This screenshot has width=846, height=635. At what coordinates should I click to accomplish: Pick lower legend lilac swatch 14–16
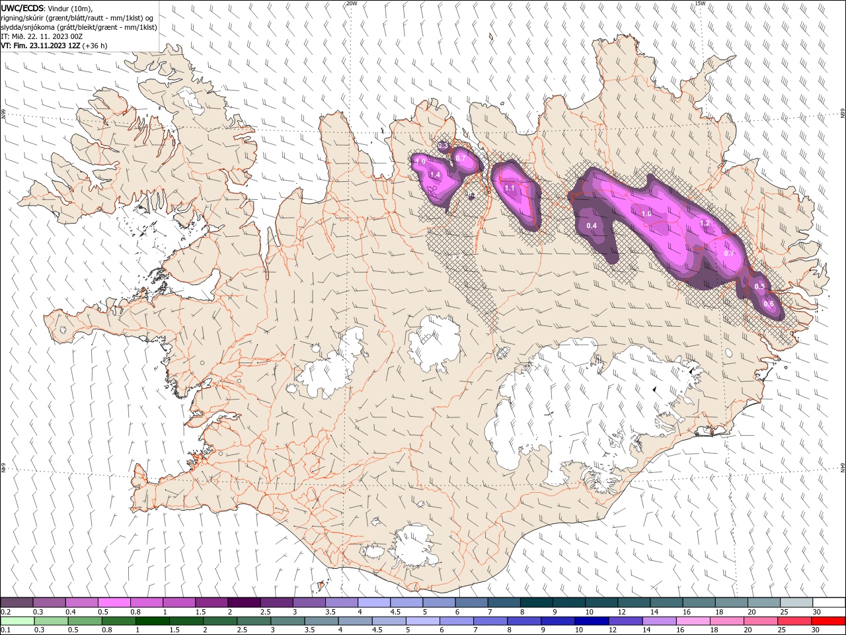click(x=659, y=621)
